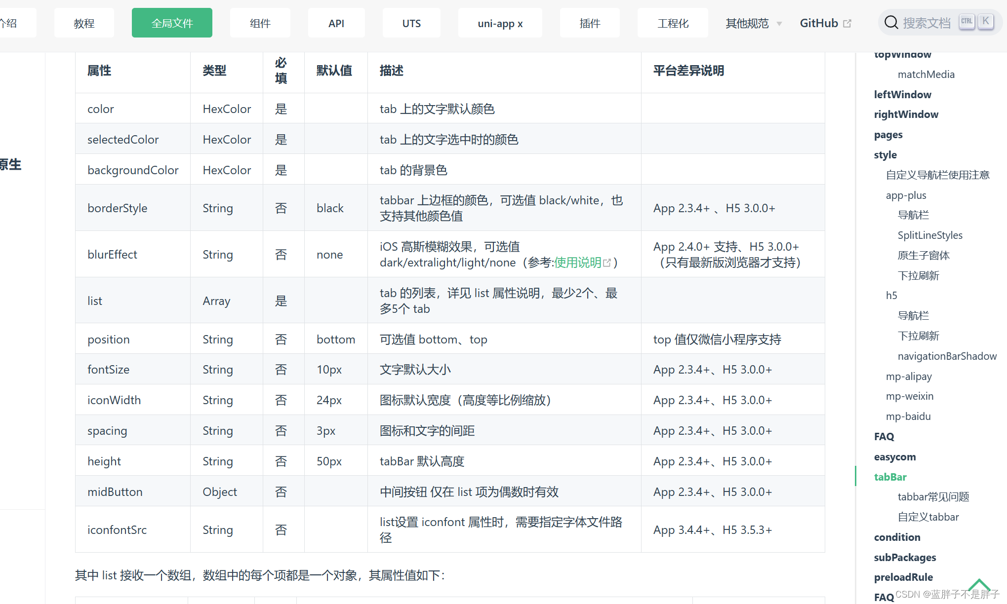Click the 'App 3.4.4+、H5 3.5.3+' cell
Screen dimensions: 1007x604
click(x=733, y=529)
